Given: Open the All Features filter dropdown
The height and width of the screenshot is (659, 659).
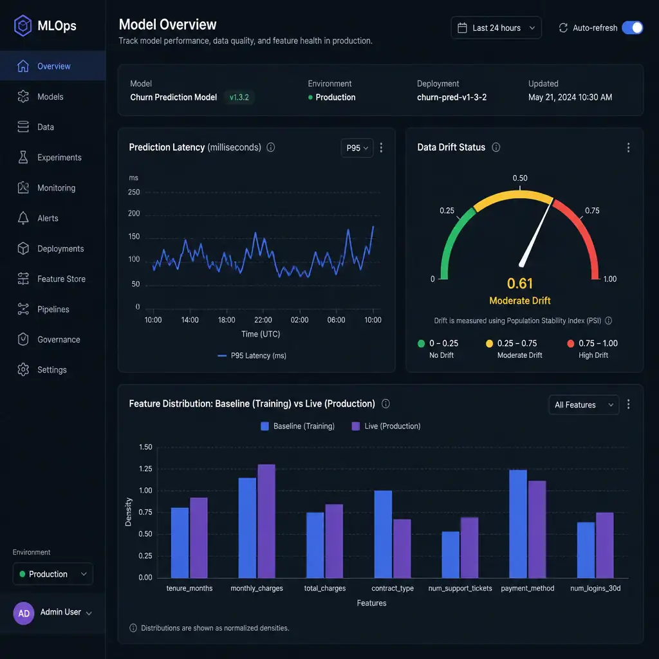Looking at the screenshot, I should (x=584, y=405).
